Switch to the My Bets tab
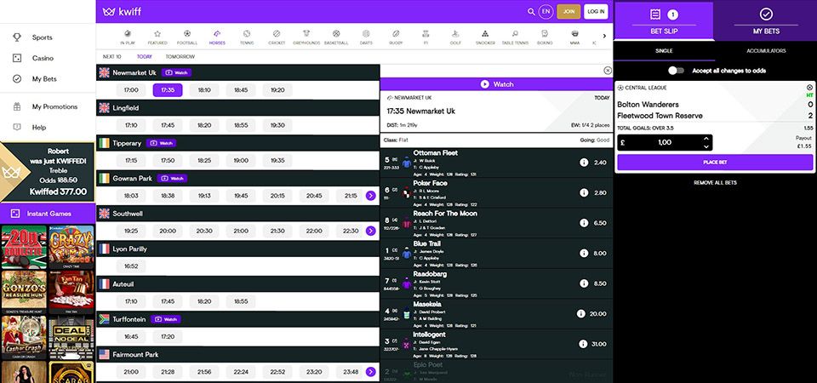 pos(767,20)
